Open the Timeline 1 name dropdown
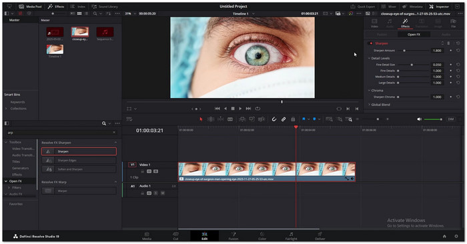The width and height of the screenshot is (467, 244). [254, 14]
